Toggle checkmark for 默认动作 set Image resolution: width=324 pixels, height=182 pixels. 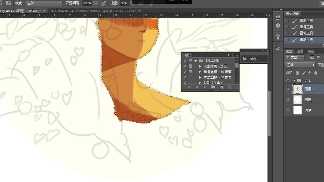coord(185,61)
